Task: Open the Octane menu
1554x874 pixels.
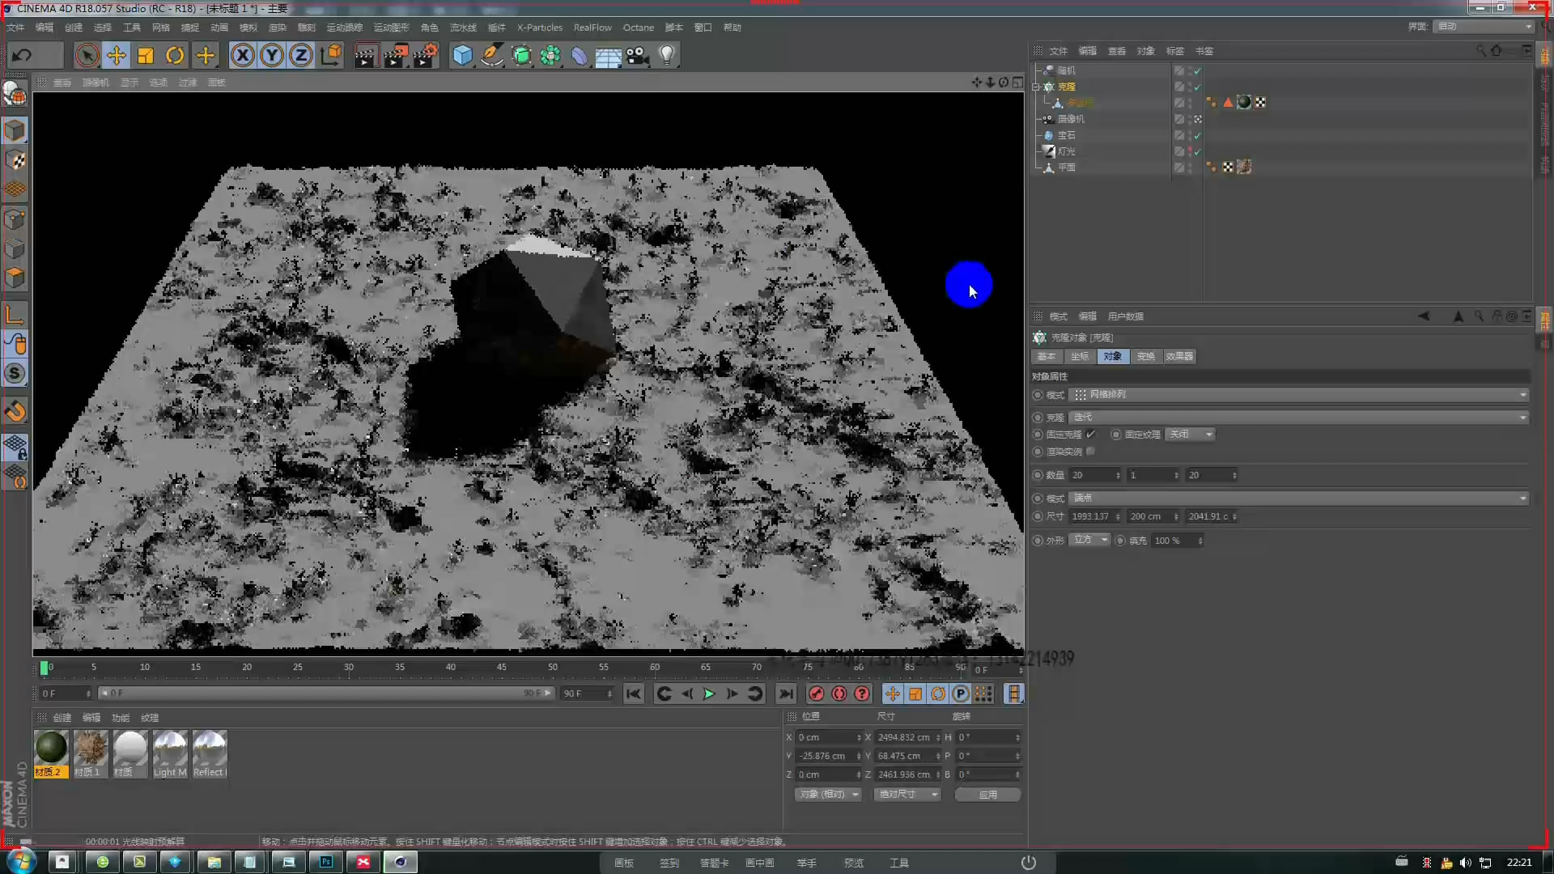Action: coord(638,28)
